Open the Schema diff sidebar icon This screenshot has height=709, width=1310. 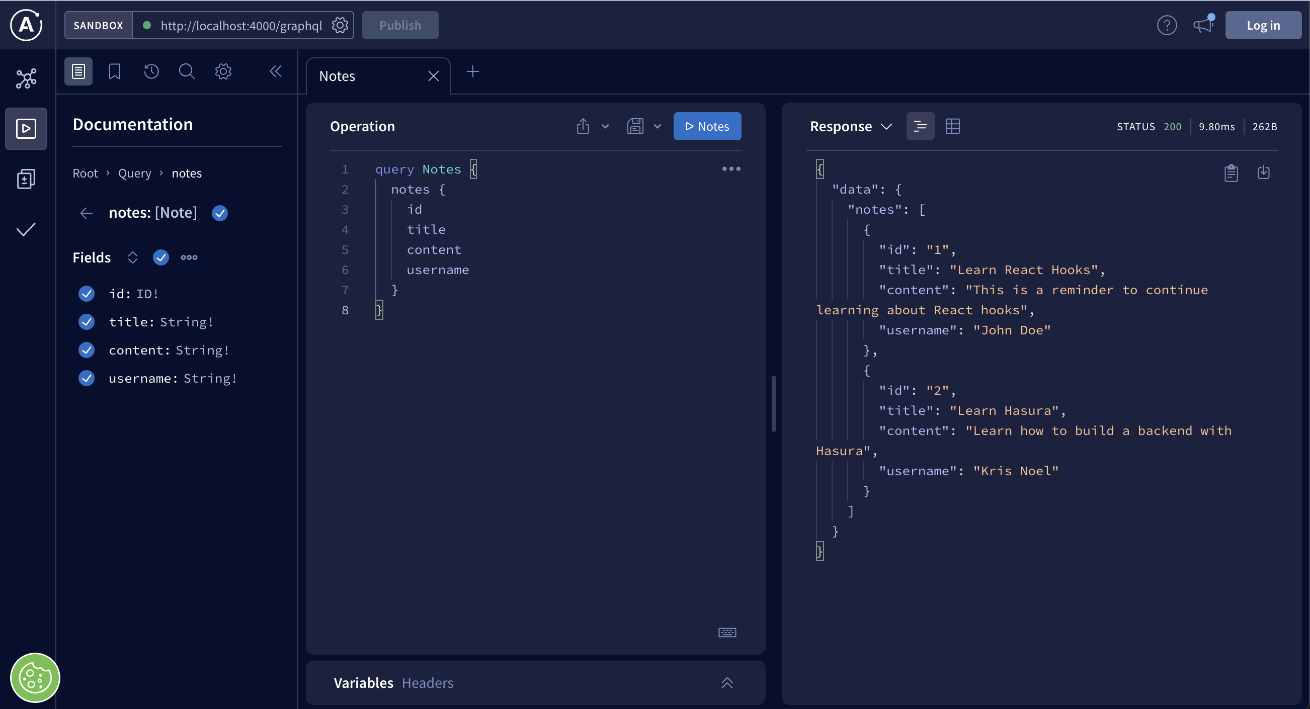pos(26,179)
